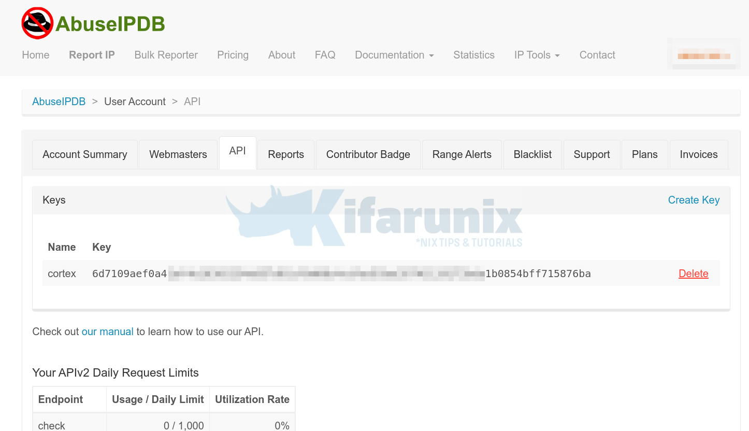The image size is (749, 431).
Task: Click the Create Key link
Action: (x=694, y=200)
